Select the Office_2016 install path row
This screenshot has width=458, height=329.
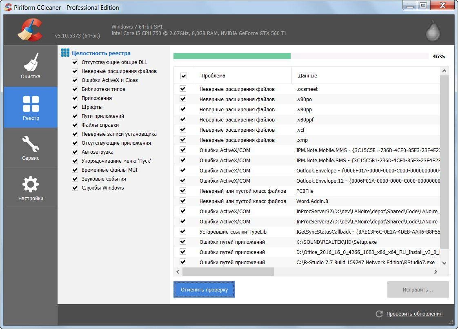pyautogui.click(x=307, y=252)
